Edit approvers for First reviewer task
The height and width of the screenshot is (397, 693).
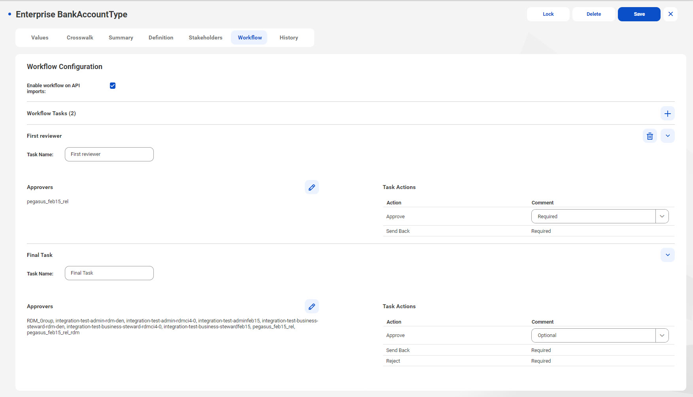[x=312, y=187]
